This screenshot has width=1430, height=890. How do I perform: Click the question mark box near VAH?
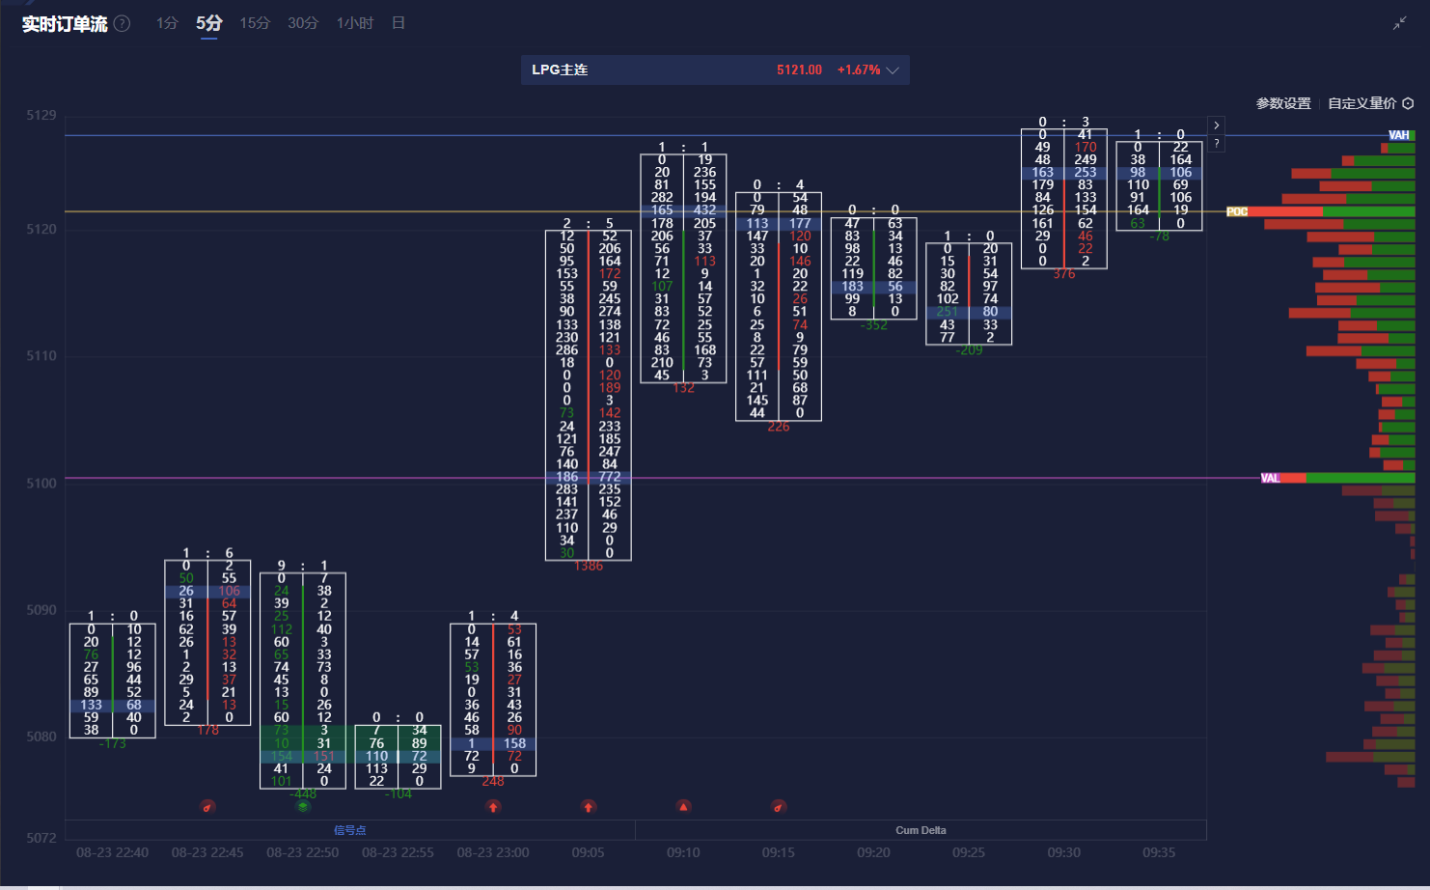pyautogui.click(x=1217, y=144)
